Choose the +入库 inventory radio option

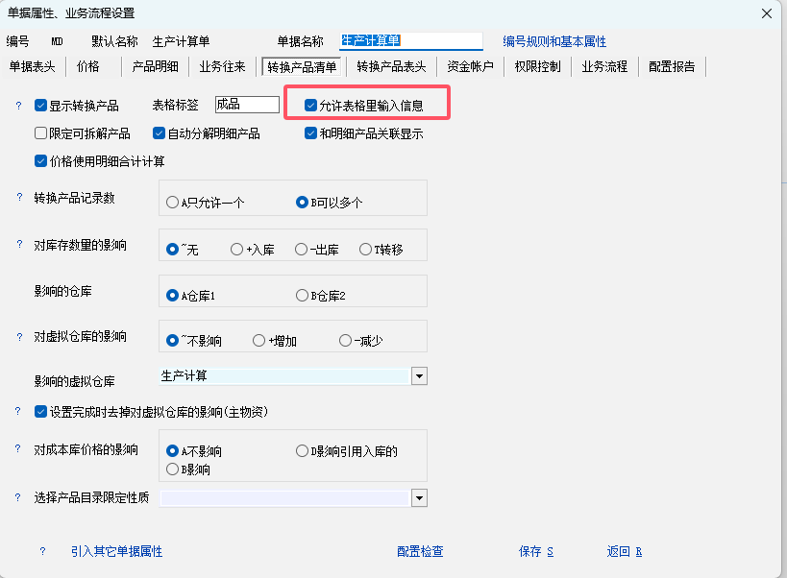point(237,250)
